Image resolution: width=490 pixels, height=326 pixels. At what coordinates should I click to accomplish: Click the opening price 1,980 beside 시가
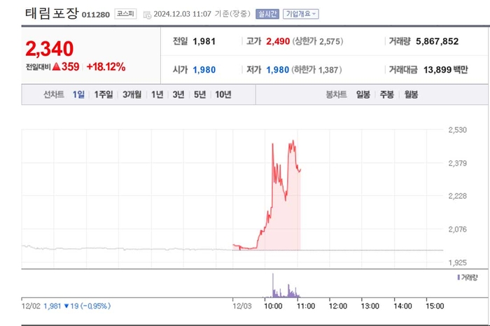point(204,70)
